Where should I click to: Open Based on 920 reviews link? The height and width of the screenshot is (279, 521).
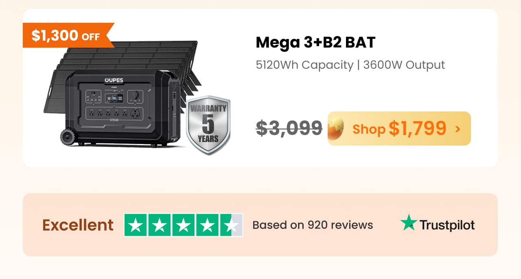click(313, 225)
